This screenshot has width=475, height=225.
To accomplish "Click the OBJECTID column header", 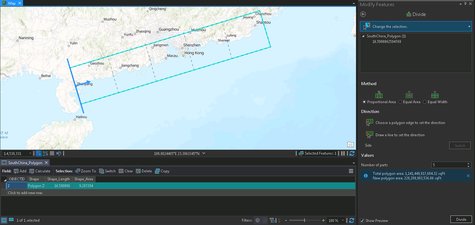I will pyautogui.click(x=17, y=179).
